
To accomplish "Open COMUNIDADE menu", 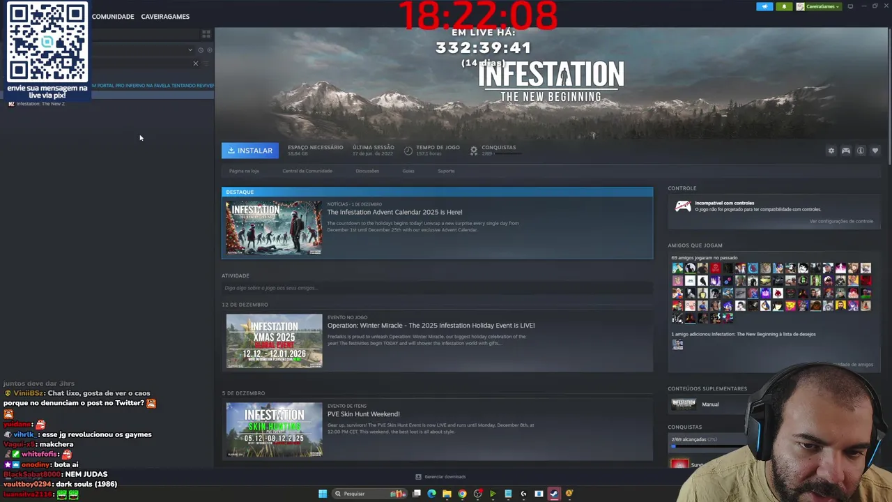I will coord(113,16).
